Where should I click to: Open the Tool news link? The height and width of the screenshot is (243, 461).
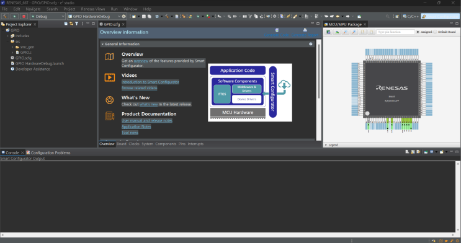coord(130,133)
